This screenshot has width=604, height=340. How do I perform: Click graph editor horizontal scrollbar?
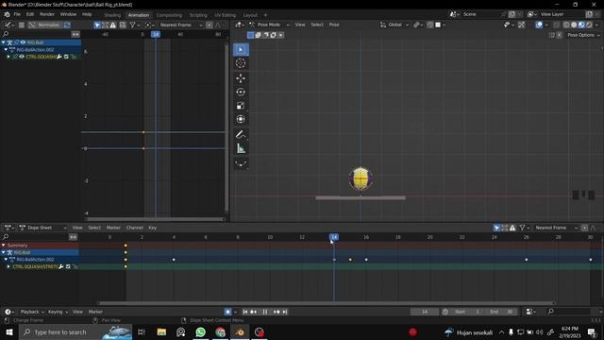pos(155,219)
